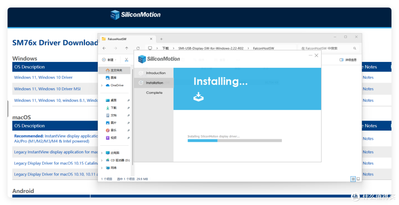The width and height of the screenshot is (399, 205).
Task: Unpin 文档 from quick access
Action: click(129, 115)
